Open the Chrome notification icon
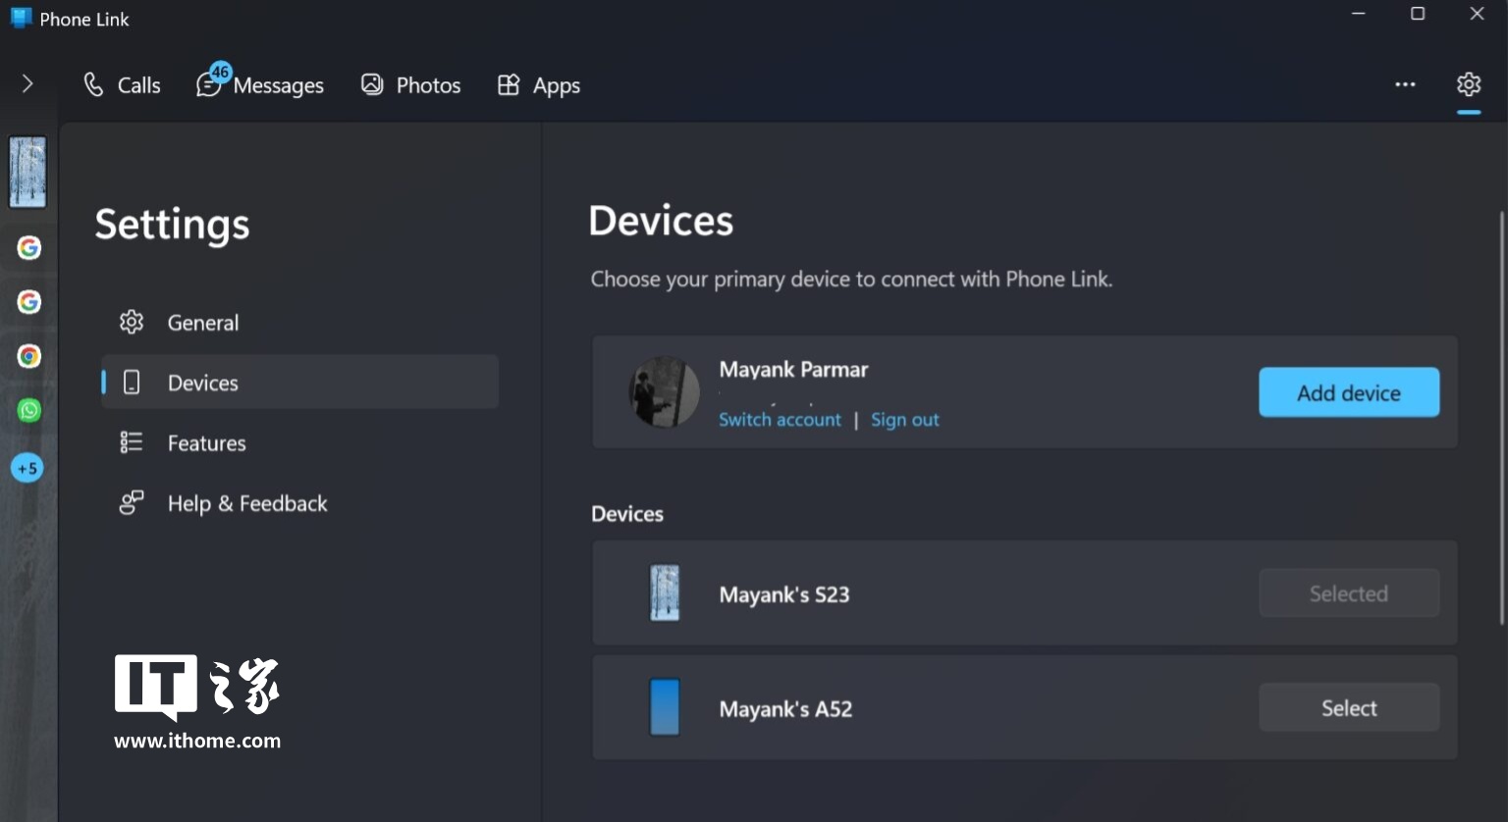 [x=28, y=356]
